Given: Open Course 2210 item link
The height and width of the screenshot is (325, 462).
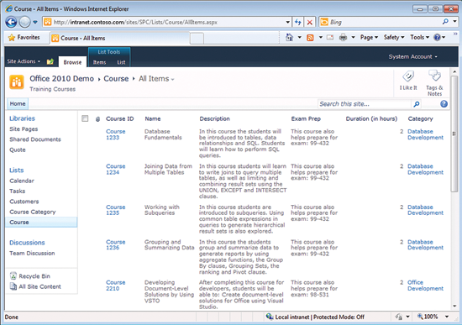Looking at the screenshot, I should (116, 286).
